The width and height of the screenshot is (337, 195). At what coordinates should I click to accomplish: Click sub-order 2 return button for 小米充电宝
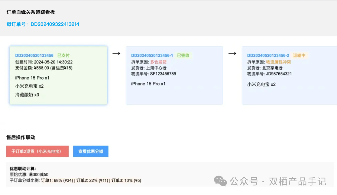[x=37, y=151]
